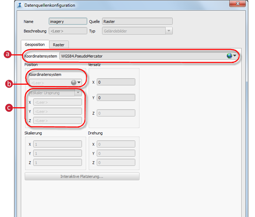Image resolution: width=255 pixels, height=217 pixels.
Task: Click the Beschreibung input field
Action: click(x=68, y=31)
